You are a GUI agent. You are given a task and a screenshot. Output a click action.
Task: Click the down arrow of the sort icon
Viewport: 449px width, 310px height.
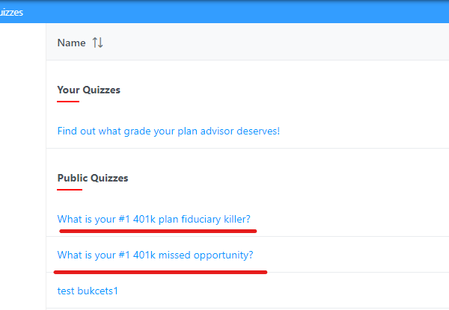click(100, 43)
